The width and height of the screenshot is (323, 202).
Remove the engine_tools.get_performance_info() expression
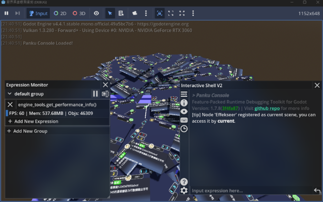[x=10, y=105]
